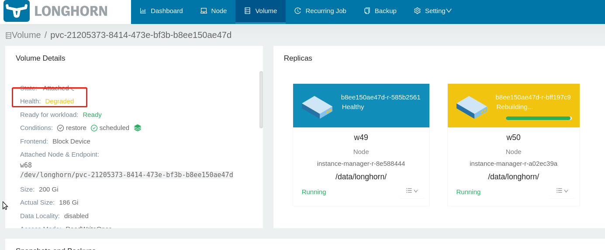Click the Volume Details scrollbar
The image size is (605, 250).
261,99
